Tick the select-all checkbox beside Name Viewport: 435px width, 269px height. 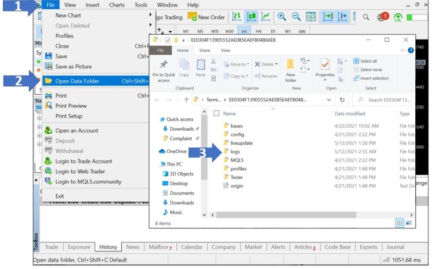pos(216,113)
